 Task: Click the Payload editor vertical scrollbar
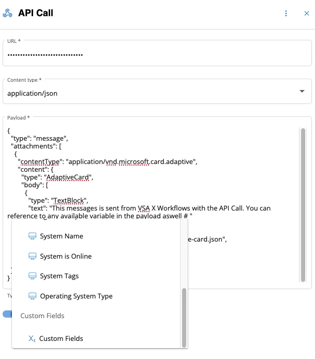(303, 204)
